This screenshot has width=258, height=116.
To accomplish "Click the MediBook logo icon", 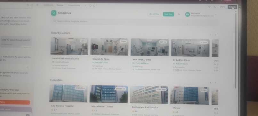I will [x=54, y=13].
